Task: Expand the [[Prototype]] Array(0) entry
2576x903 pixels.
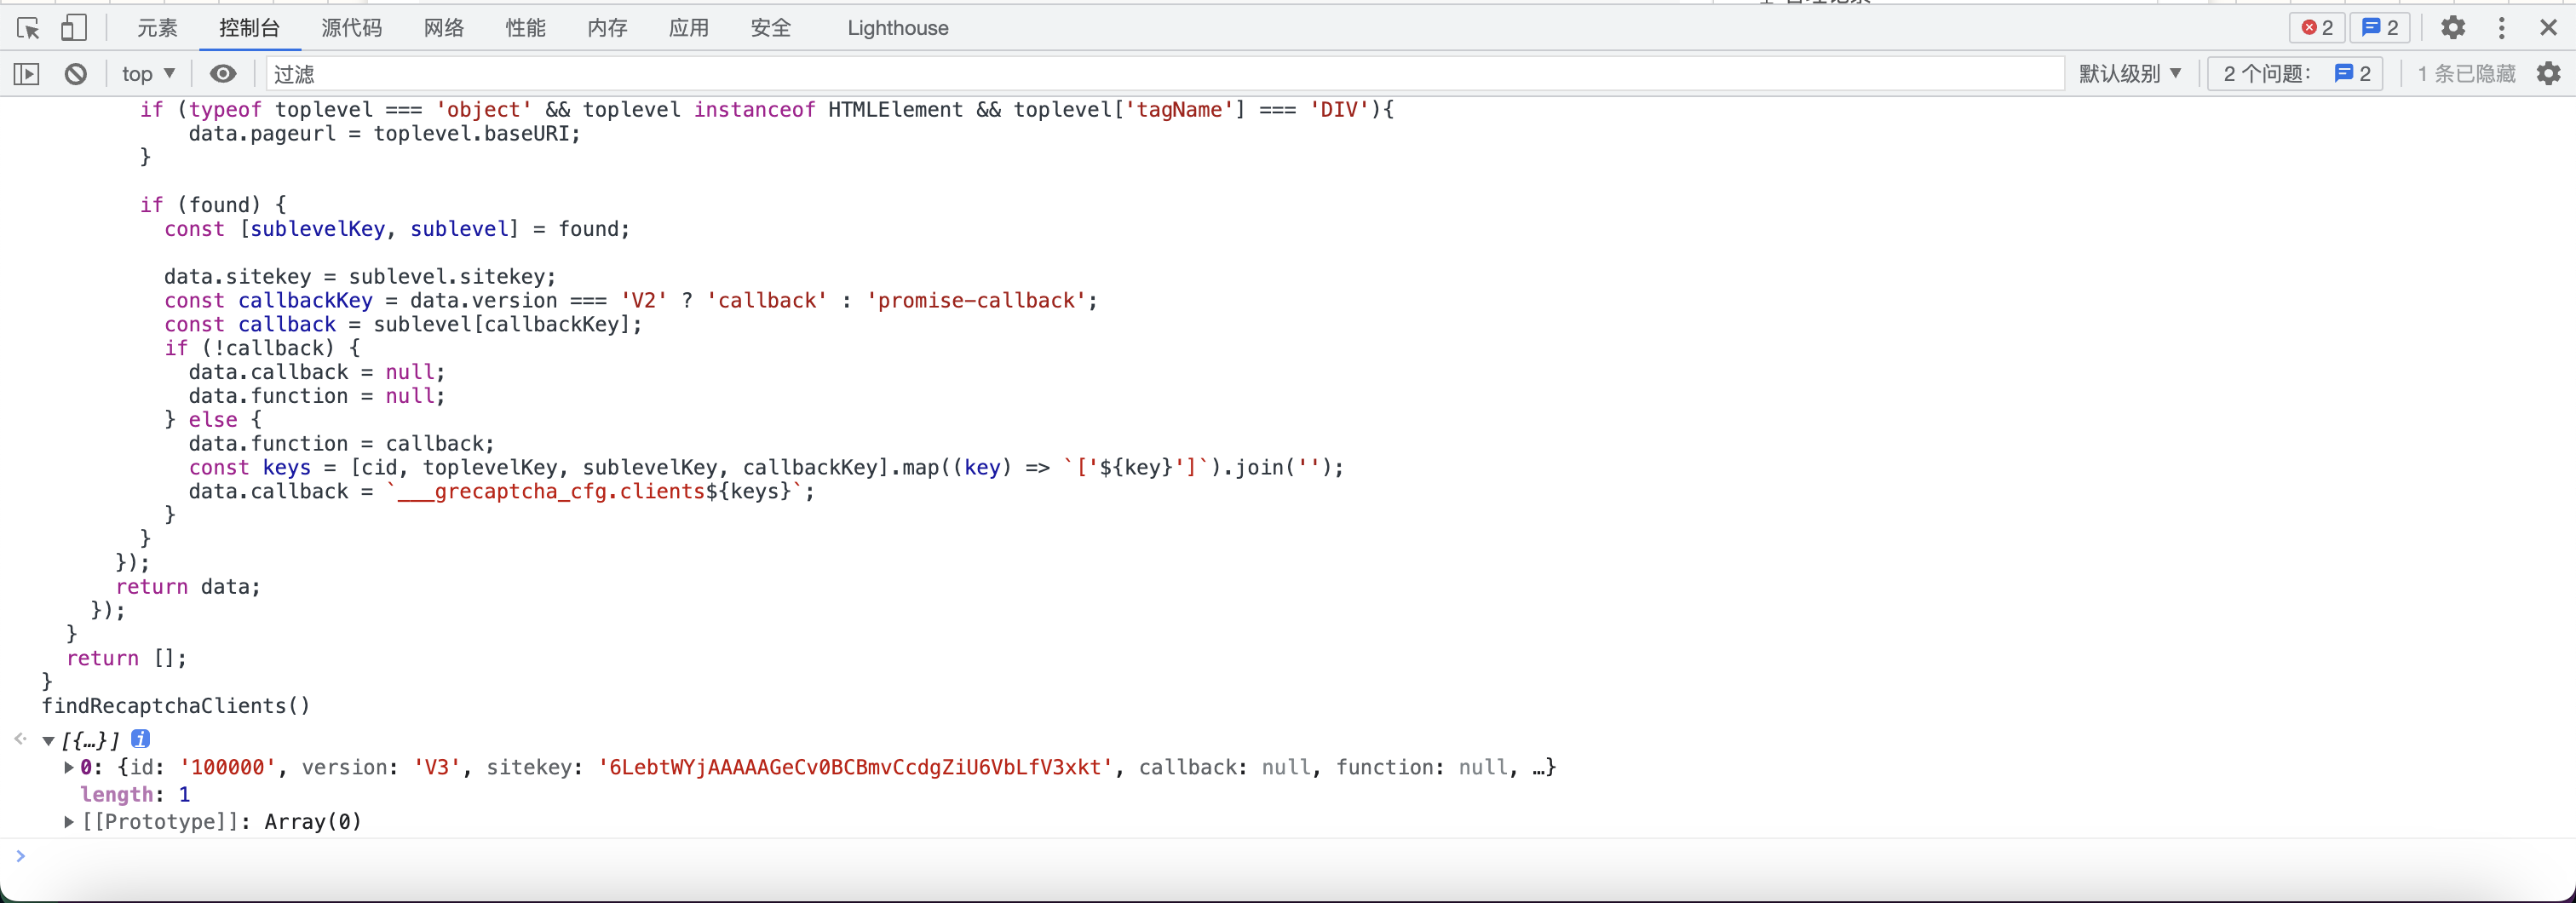Action: point(69,822)
